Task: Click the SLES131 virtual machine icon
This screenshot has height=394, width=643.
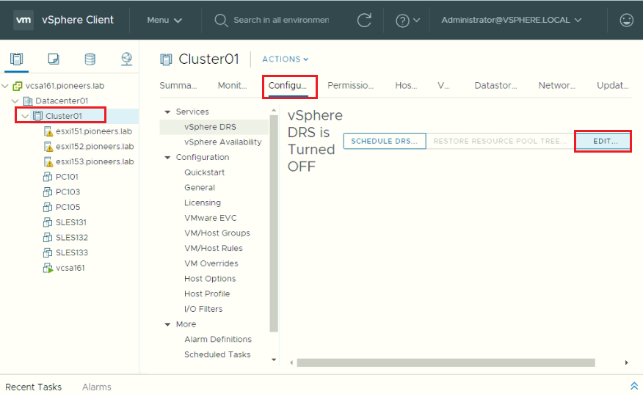Action: [48, 222]
